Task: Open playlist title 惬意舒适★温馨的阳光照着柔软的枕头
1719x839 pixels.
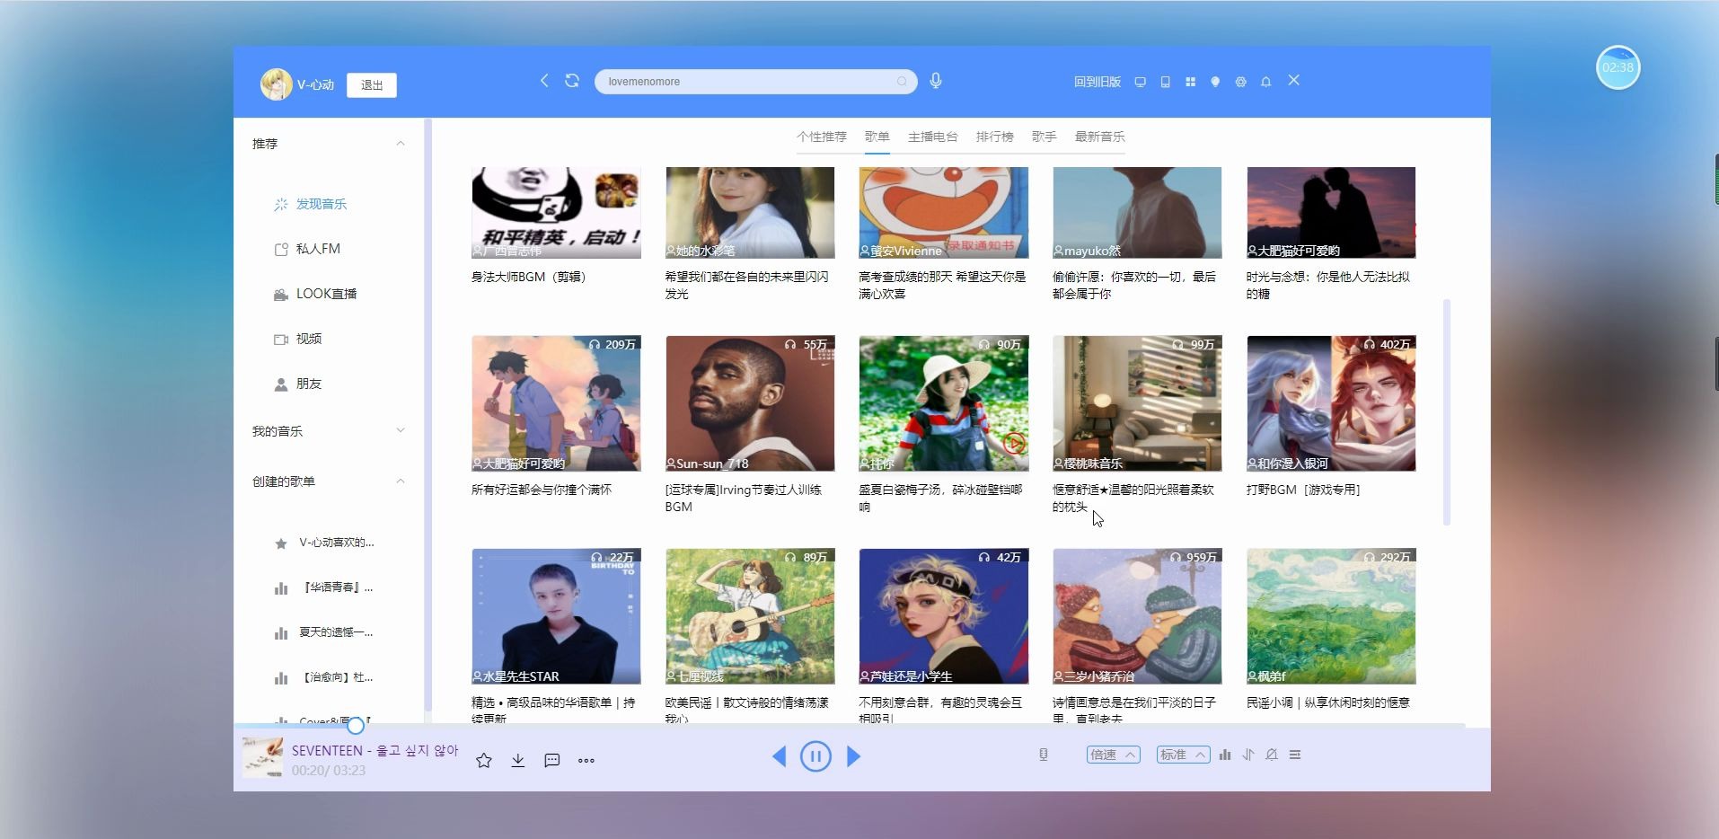Action: click(1133, 498)
